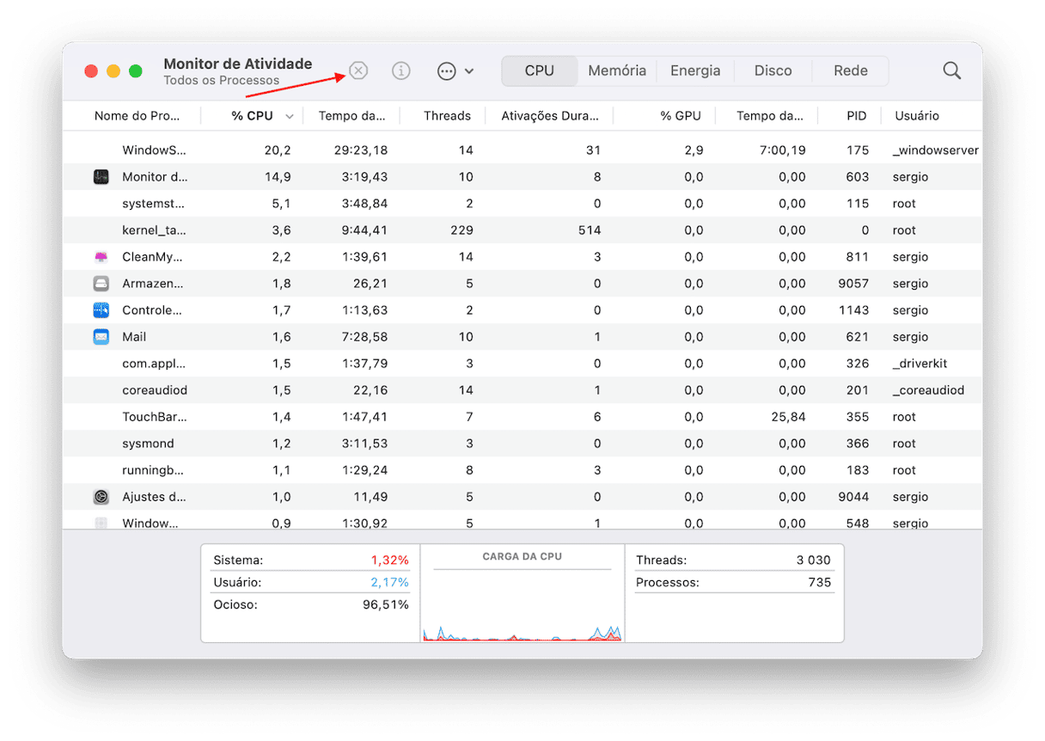Toggle the sort direction chevron on % CPU
Viewport: 1045px width, 741px height.
tap(290, 117)
